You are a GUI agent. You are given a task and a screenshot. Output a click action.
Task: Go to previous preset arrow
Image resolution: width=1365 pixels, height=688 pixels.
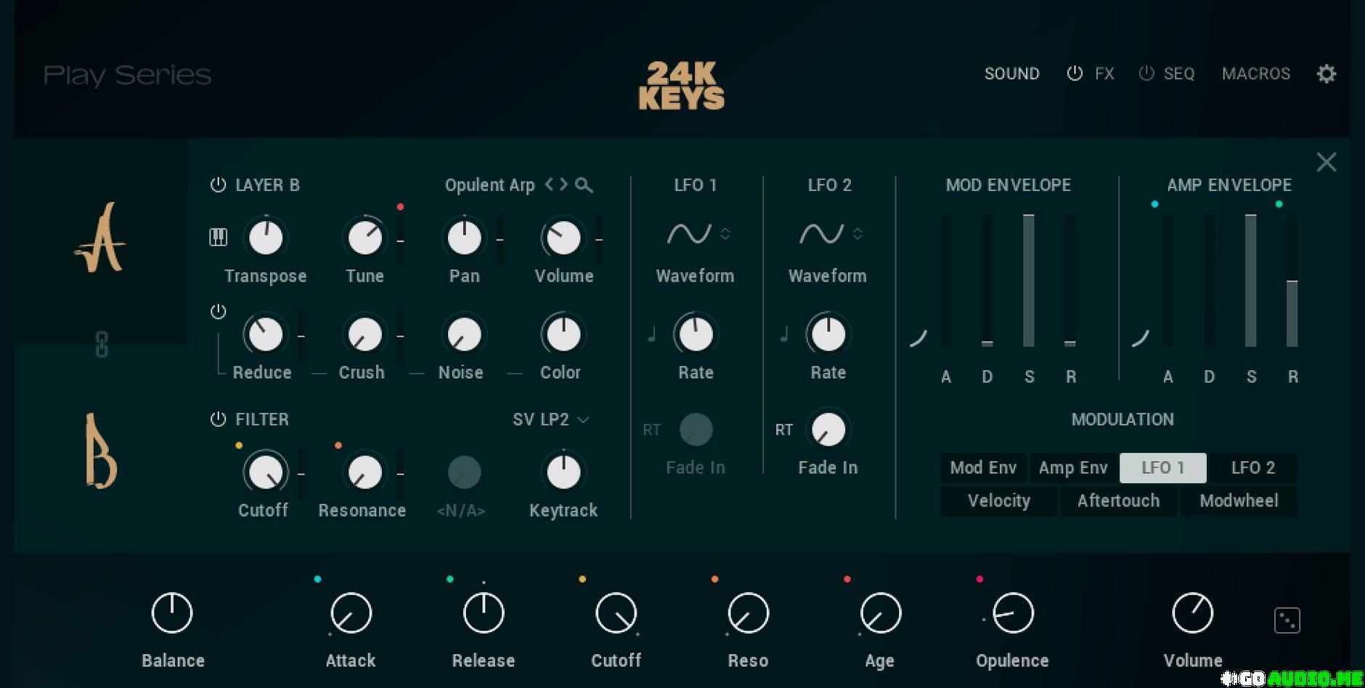pos(549,184)
